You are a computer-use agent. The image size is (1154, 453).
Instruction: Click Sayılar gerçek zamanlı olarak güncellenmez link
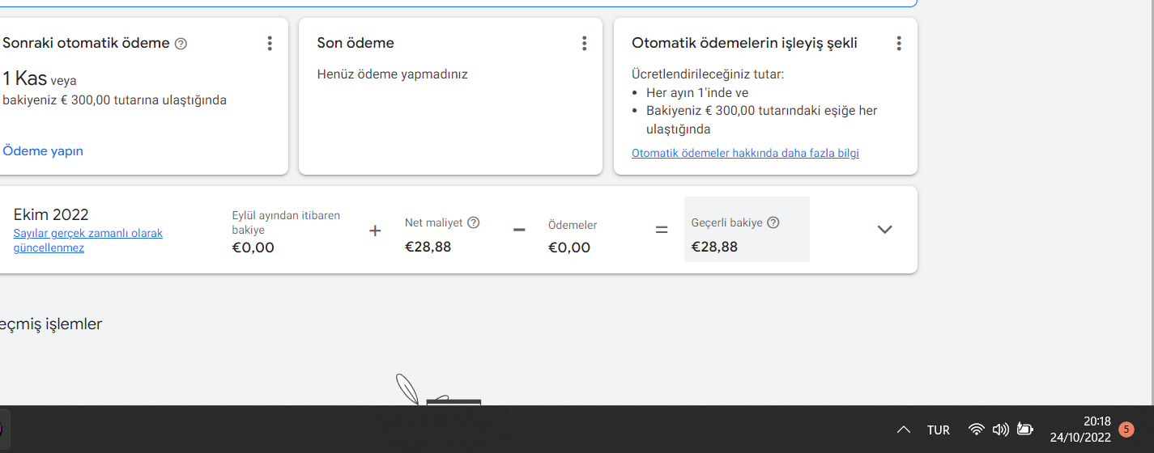[88, 240]
